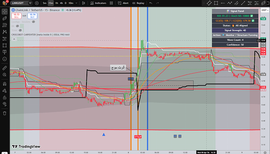The height and width of the screenshot is (154, 270).
Task: Select horizontal ray tool in favorites toolbar
Action: click(223, 3)
